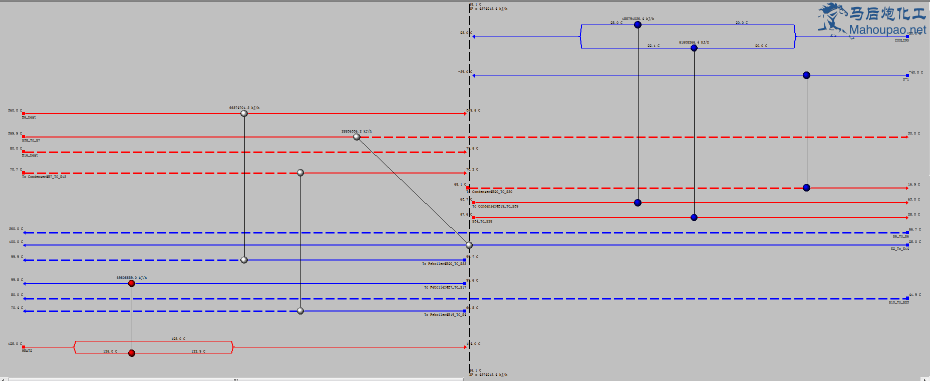The width and height of the screenshot is (930, 381).
Task: Click the 186791036.4 kJ/h duty value
Action: [638, 19]
